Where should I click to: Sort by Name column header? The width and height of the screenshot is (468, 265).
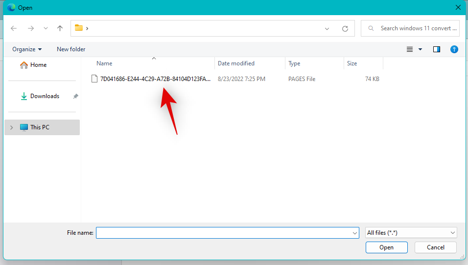(104, 63)
